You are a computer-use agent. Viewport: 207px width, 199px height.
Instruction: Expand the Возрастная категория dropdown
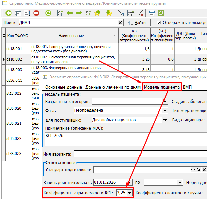click(x=165, y=102)
